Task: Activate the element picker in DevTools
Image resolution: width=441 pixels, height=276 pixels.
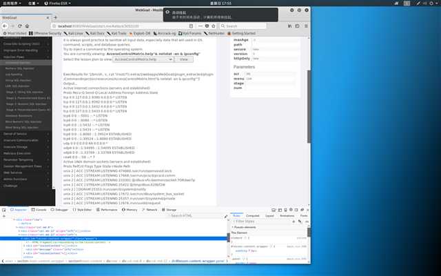Action: (4, 210)
